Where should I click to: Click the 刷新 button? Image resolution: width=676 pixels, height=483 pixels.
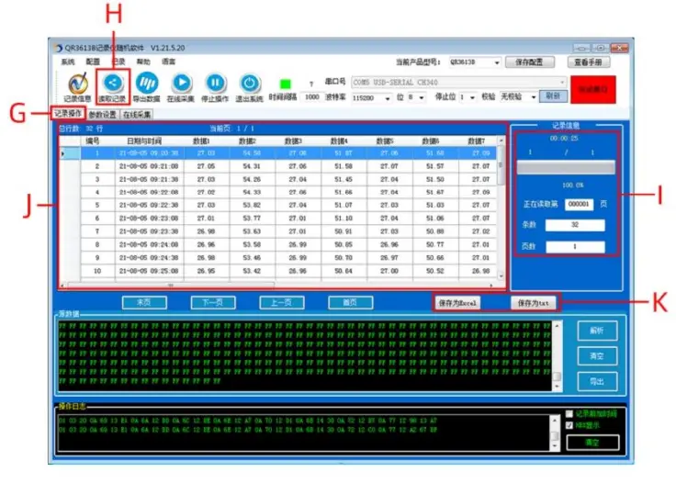pyautogui.click(x=553, y=95)
